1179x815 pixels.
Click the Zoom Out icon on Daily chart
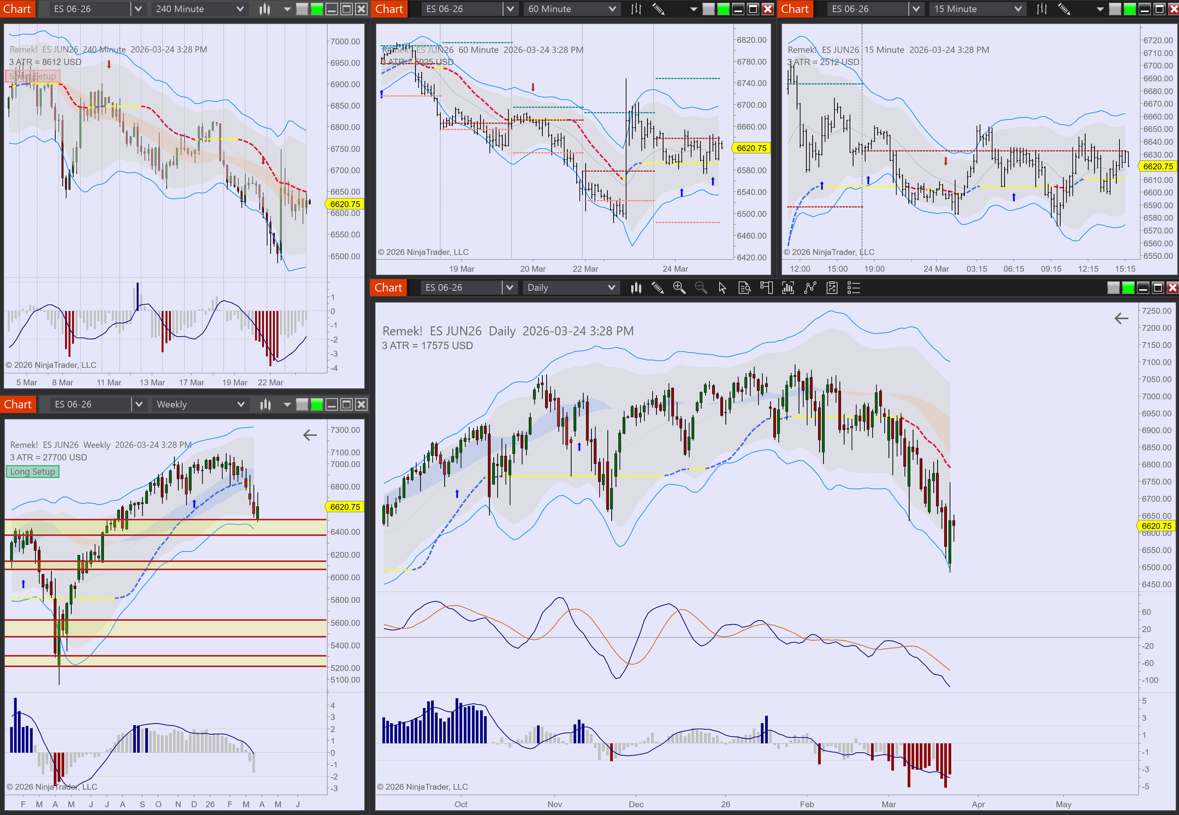tap(701, 288)
